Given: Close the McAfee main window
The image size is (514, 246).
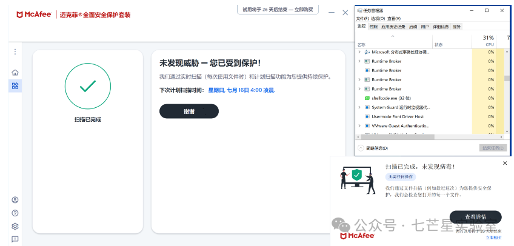Looking at the screenshot, I should click(345, 13).
